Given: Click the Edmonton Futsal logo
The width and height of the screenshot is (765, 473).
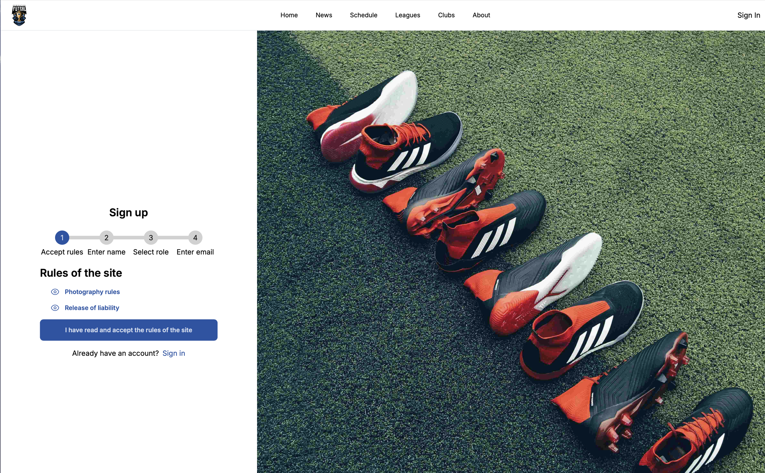Looking at the screenshot, I should coord(19,15).
